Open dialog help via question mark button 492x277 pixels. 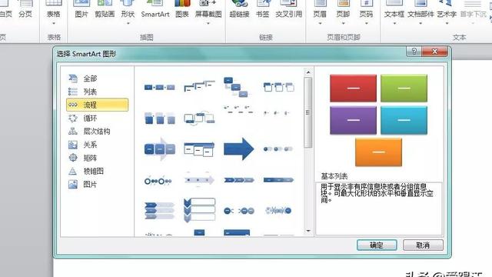coord(414,52)
